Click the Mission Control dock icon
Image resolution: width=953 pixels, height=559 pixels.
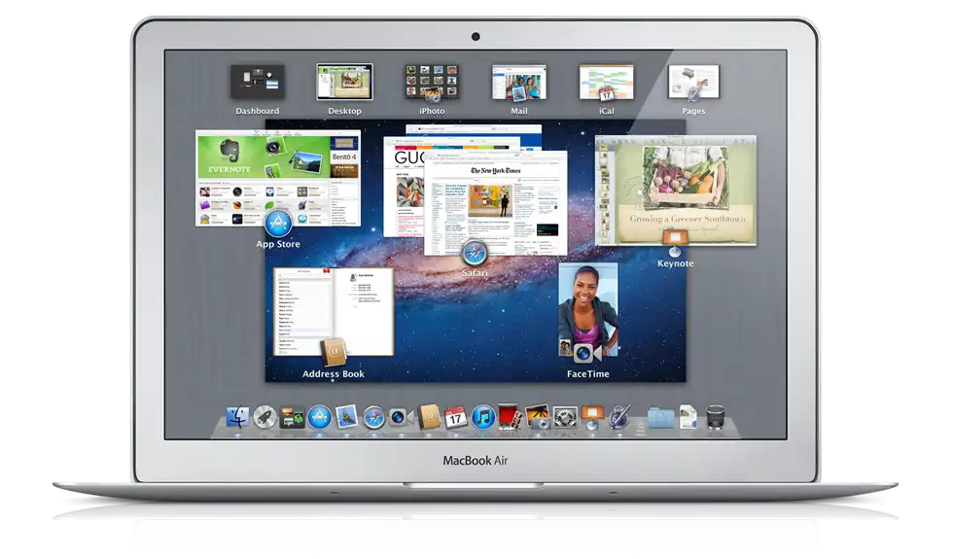coord(293,418)
